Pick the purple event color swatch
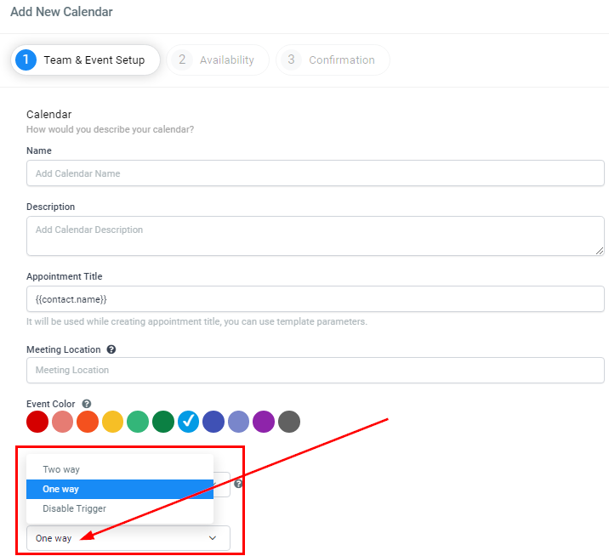The image size is (609, 556). tap(264, 422)
